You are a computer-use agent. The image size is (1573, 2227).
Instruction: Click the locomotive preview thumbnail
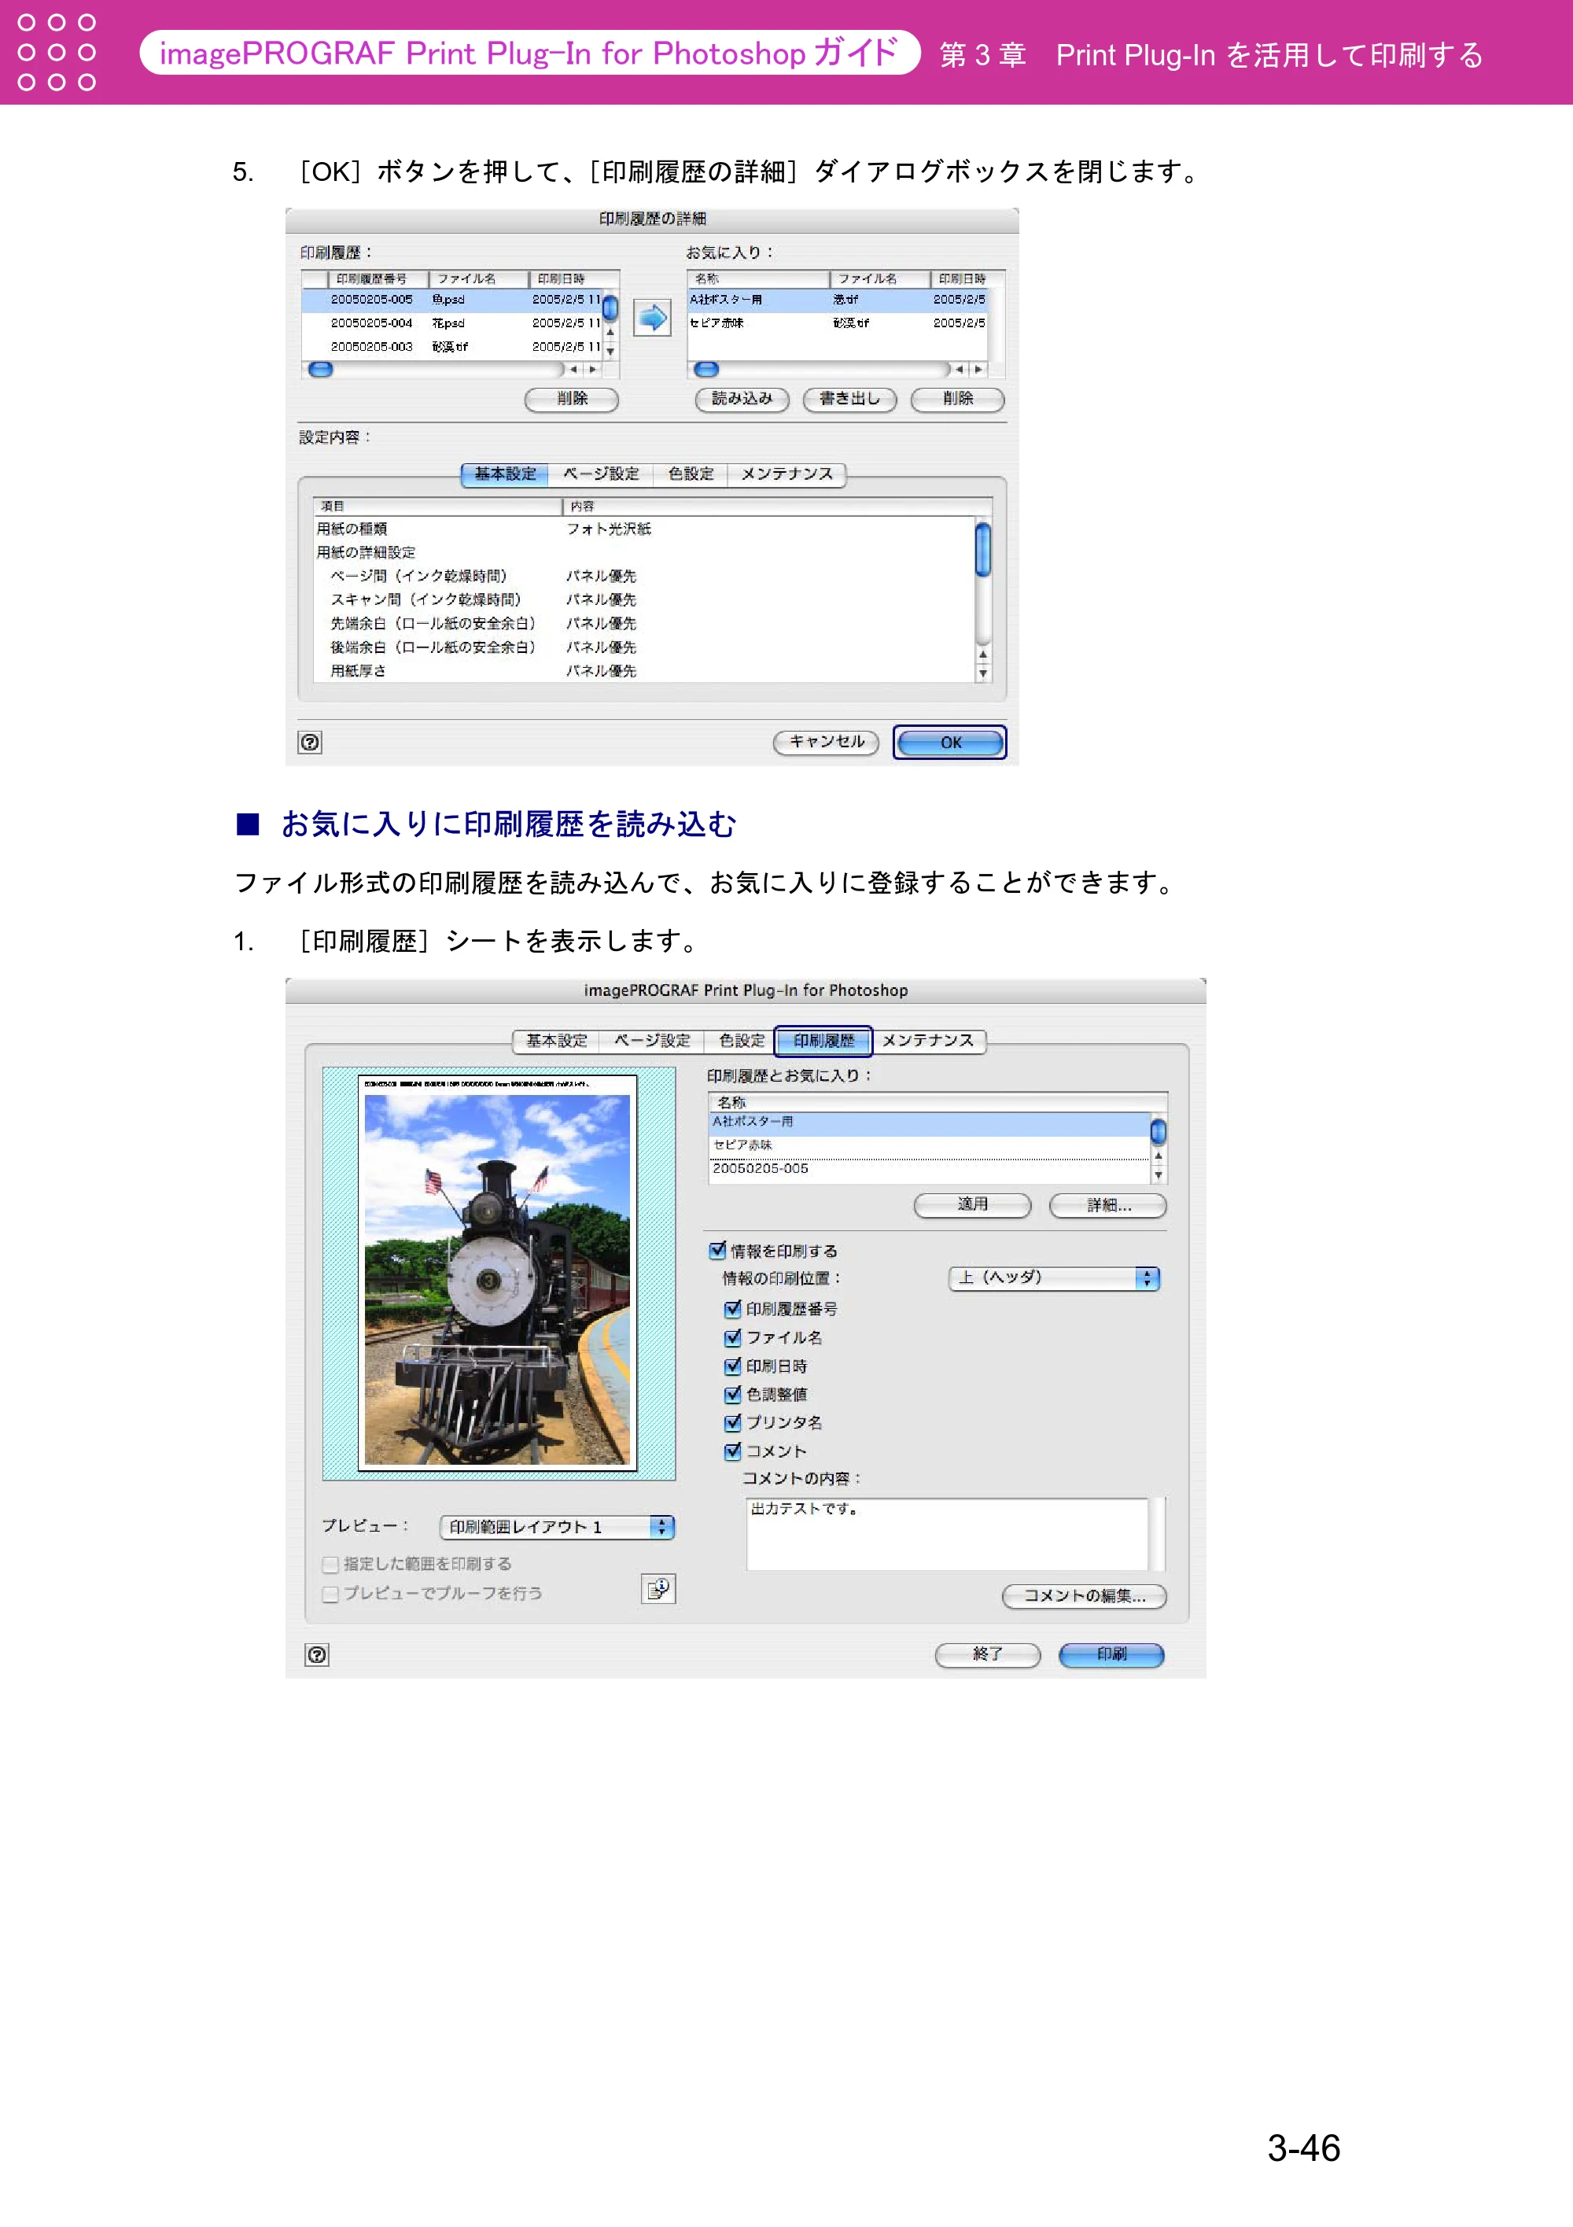[498, 1273]
